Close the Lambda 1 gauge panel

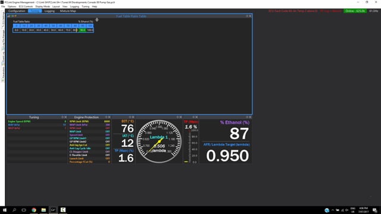click(180, 117)
